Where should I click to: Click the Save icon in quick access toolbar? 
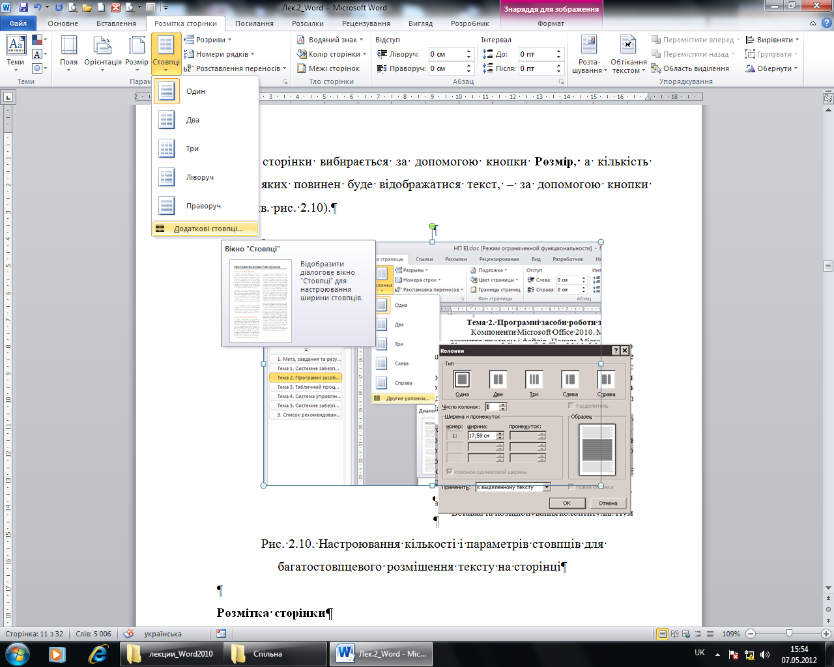click(x=23, y=8)
